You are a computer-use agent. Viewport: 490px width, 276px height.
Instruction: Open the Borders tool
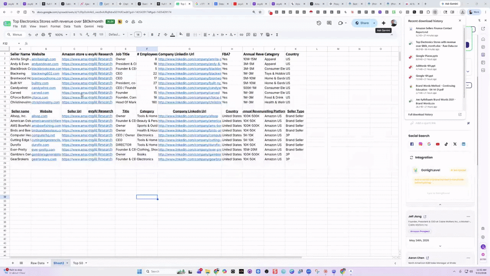(x=188, y=34)
